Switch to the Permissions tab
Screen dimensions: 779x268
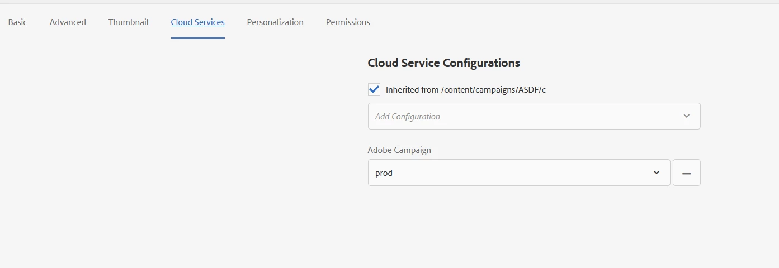pos(348,22)
